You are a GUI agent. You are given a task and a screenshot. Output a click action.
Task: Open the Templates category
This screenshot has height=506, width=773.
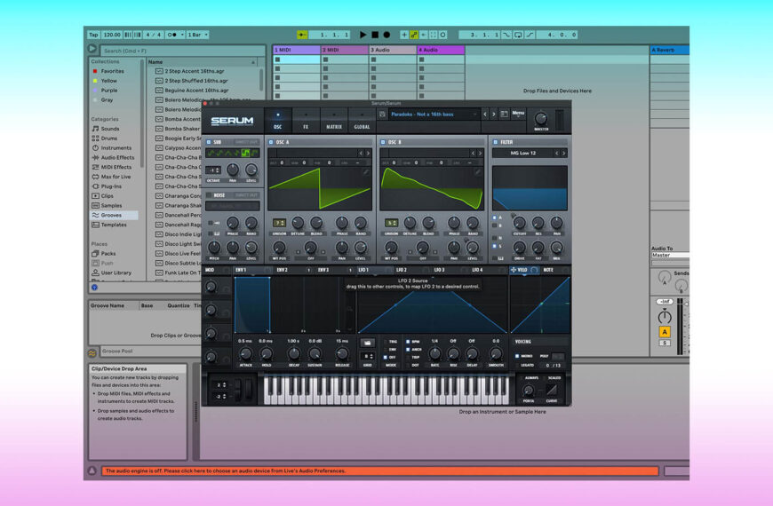click(114, 225)
